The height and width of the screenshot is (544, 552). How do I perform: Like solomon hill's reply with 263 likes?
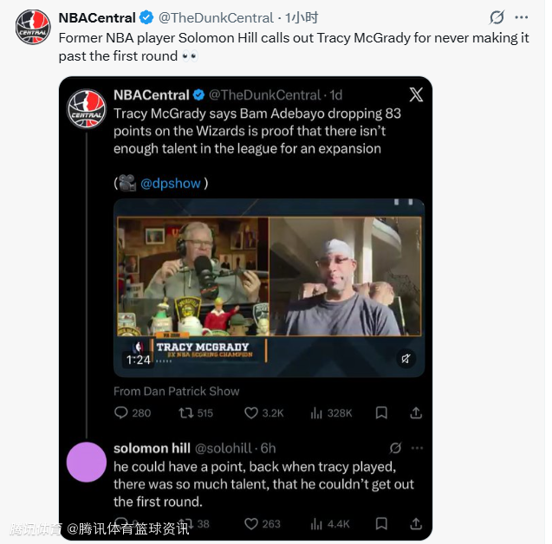coord(251,524)
